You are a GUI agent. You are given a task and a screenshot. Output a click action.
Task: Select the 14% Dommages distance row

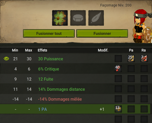[x=75, y=89]
